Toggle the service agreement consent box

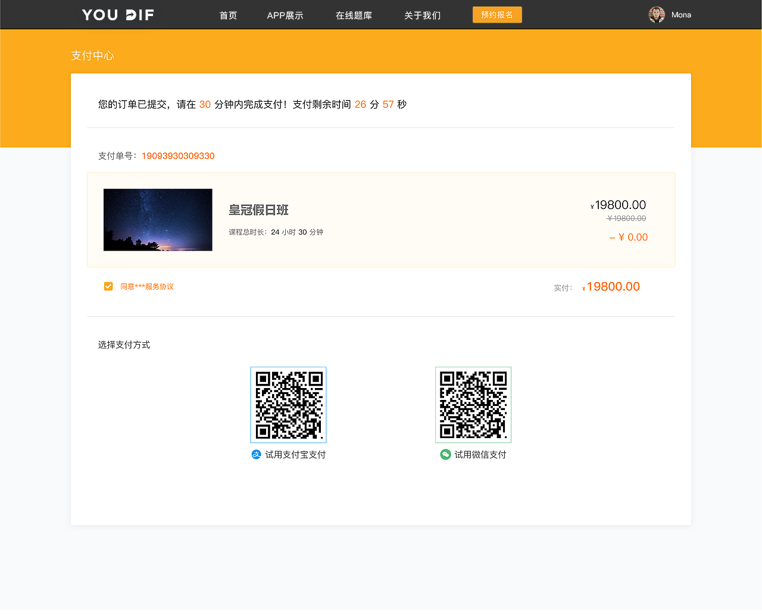pyautogui.click(x=108, y=286)
